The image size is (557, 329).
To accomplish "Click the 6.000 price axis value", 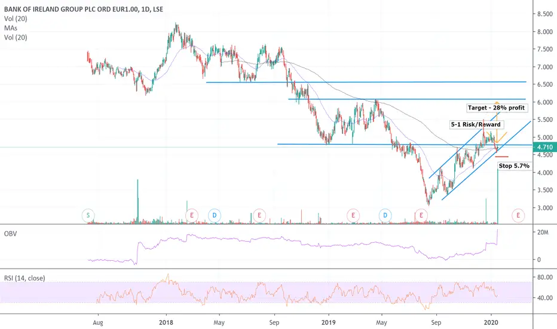I will (545, 102).
